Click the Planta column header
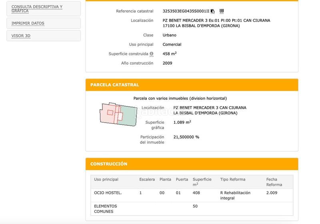The height and width of the screenshot is (224, 320). [x=165, y=179]
